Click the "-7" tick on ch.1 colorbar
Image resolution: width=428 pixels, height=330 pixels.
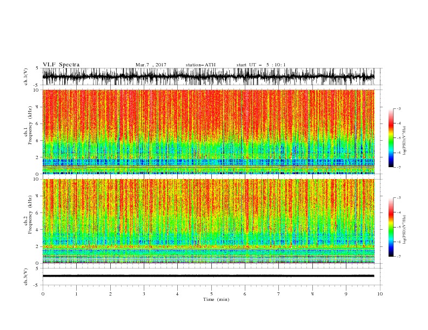click(398, 167)
